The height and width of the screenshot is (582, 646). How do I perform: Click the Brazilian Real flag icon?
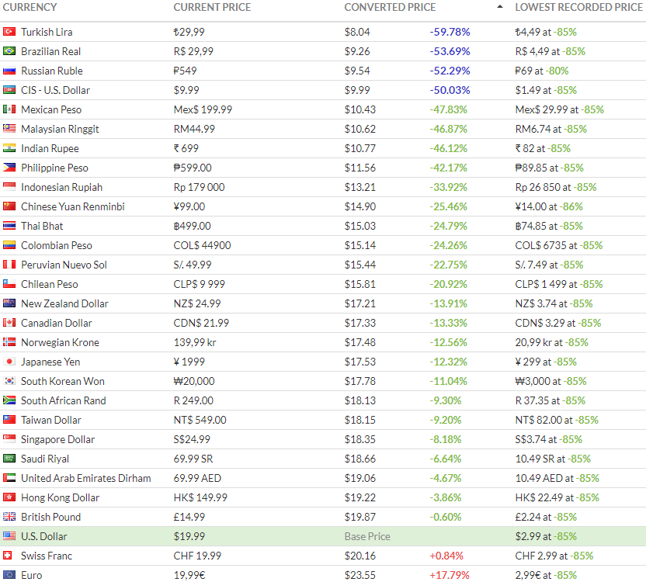[9, 51]
